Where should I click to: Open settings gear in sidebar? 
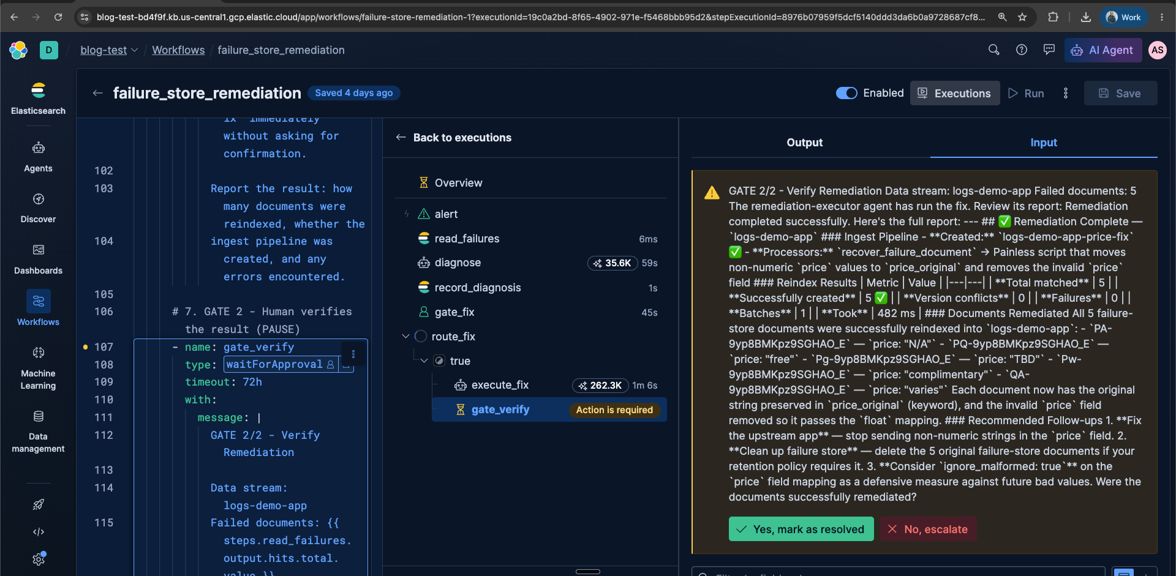pyautogui.click(x=39, y=559)
